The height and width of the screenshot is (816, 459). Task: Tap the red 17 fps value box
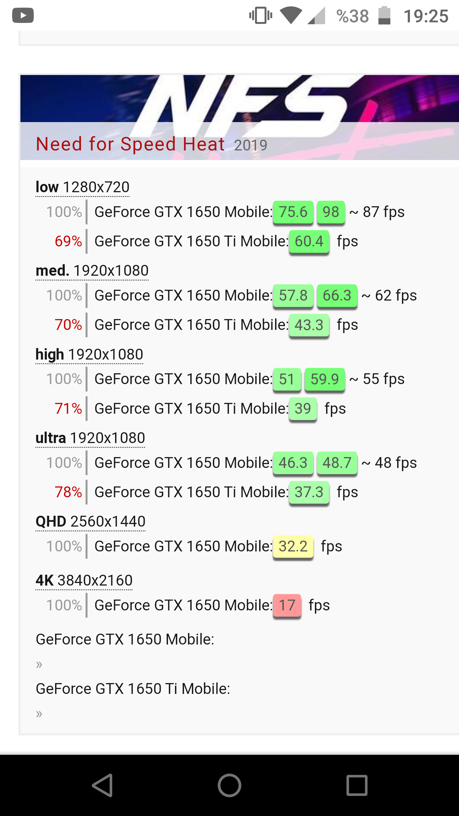click(287, 605)
